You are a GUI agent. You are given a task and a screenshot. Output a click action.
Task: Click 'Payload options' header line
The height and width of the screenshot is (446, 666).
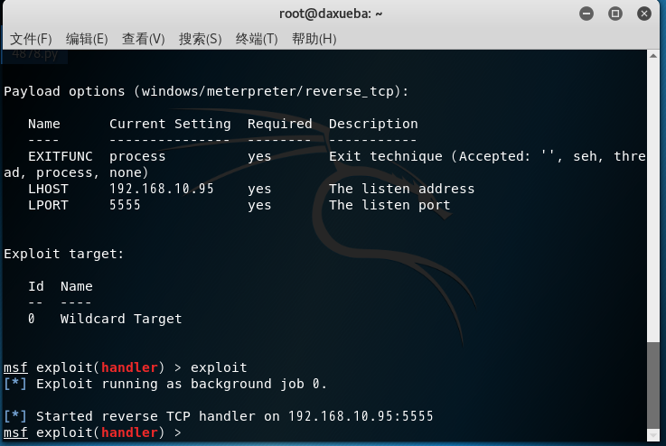pyautogui.click(x=206, y=92)
